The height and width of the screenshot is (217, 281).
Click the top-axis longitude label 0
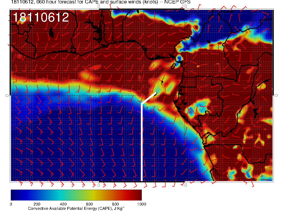pos(99,6)
